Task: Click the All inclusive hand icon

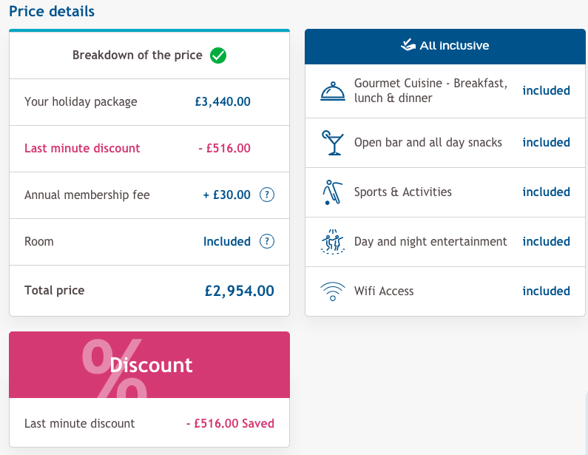Action: tap(408, 45)
